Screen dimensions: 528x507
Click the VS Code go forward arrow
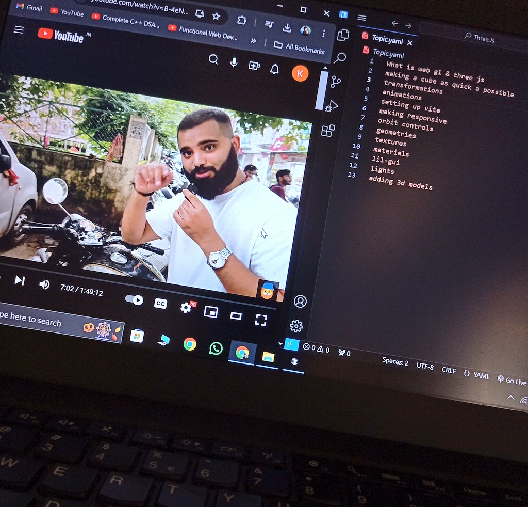click(408, 26)
